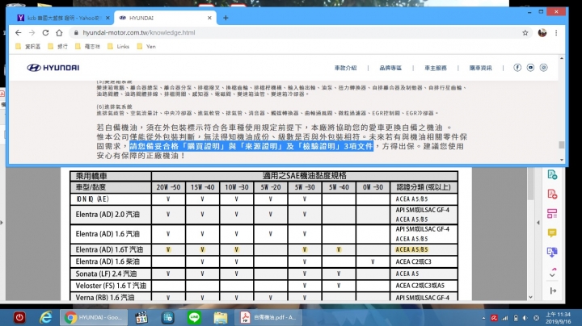582x326 pixels.
Task: Select the HYUNDAI tab
Action: 165,18
